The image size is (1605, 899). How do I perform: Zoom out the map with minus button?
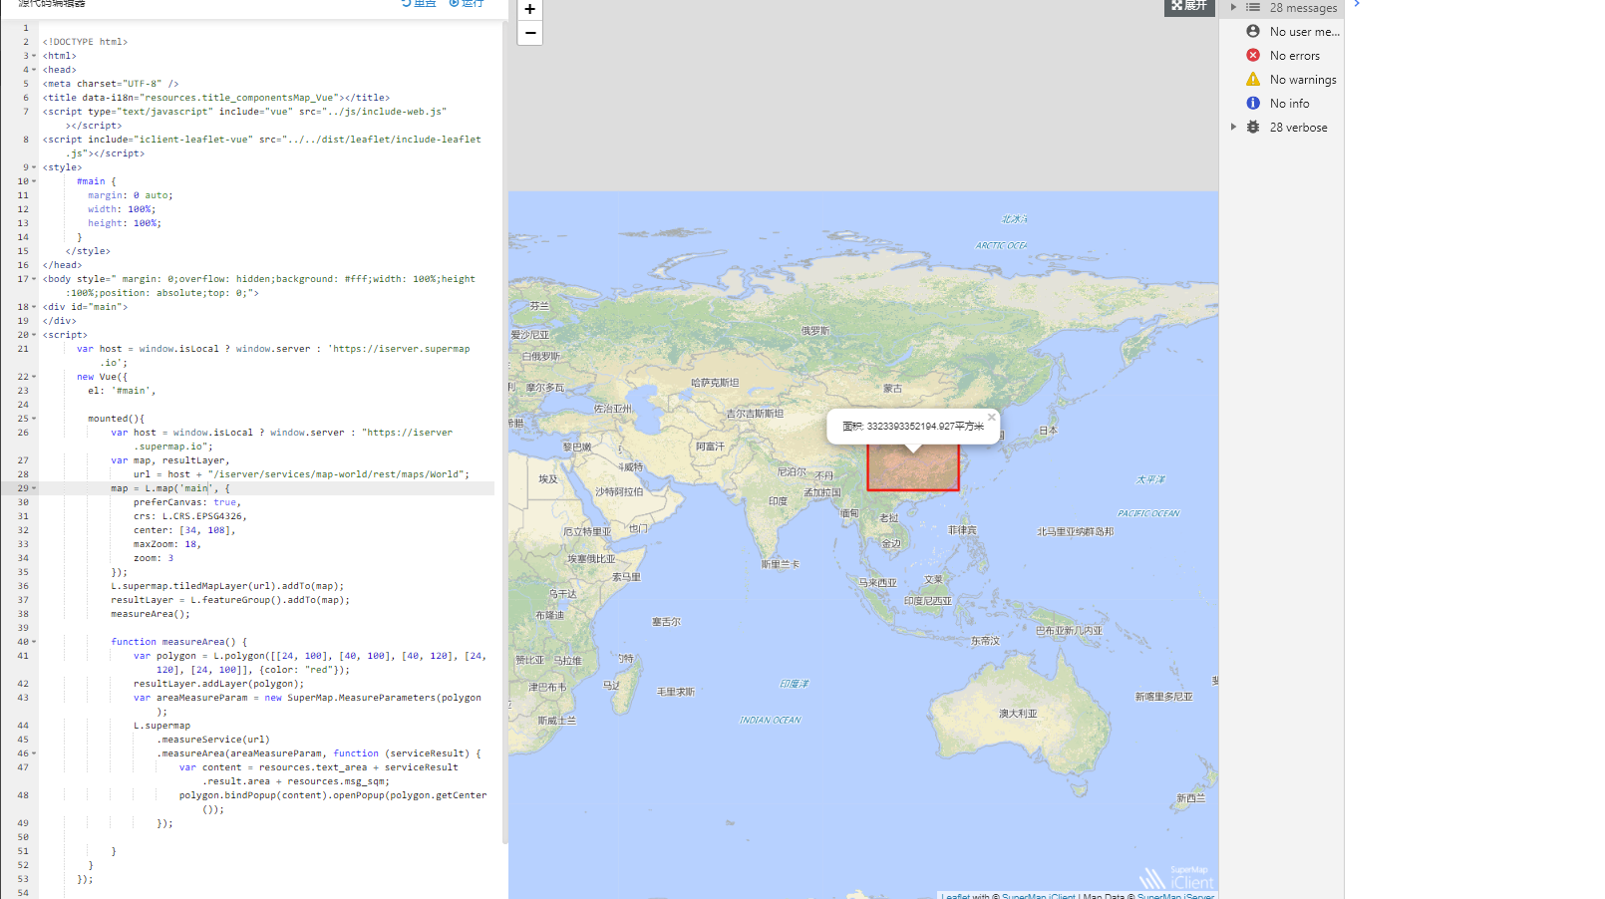[x=530, y=33]
